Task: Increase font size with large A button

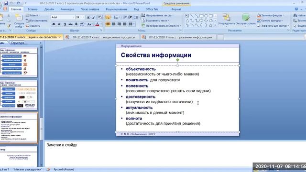Action: point(88,17)
